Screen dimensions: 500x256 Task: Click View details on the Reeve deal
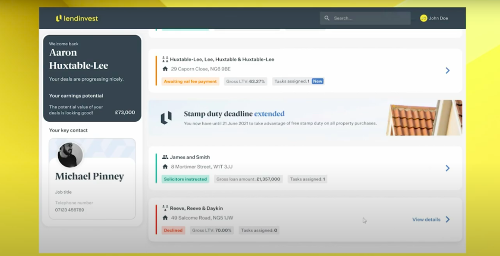tap(426, 219)
